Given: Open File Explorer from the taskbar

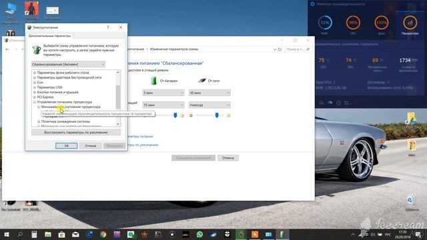Looking at the screenshot, I should click(48, 234).
